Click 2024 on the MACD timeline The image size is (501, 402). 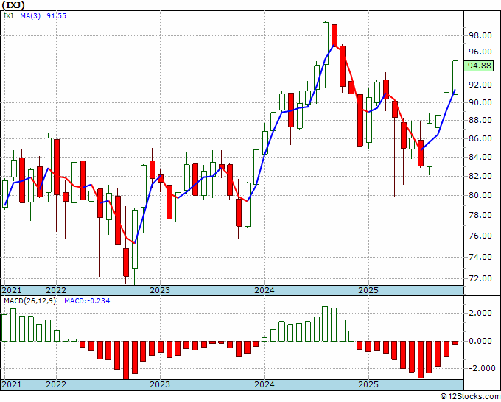tap(264, 384)
